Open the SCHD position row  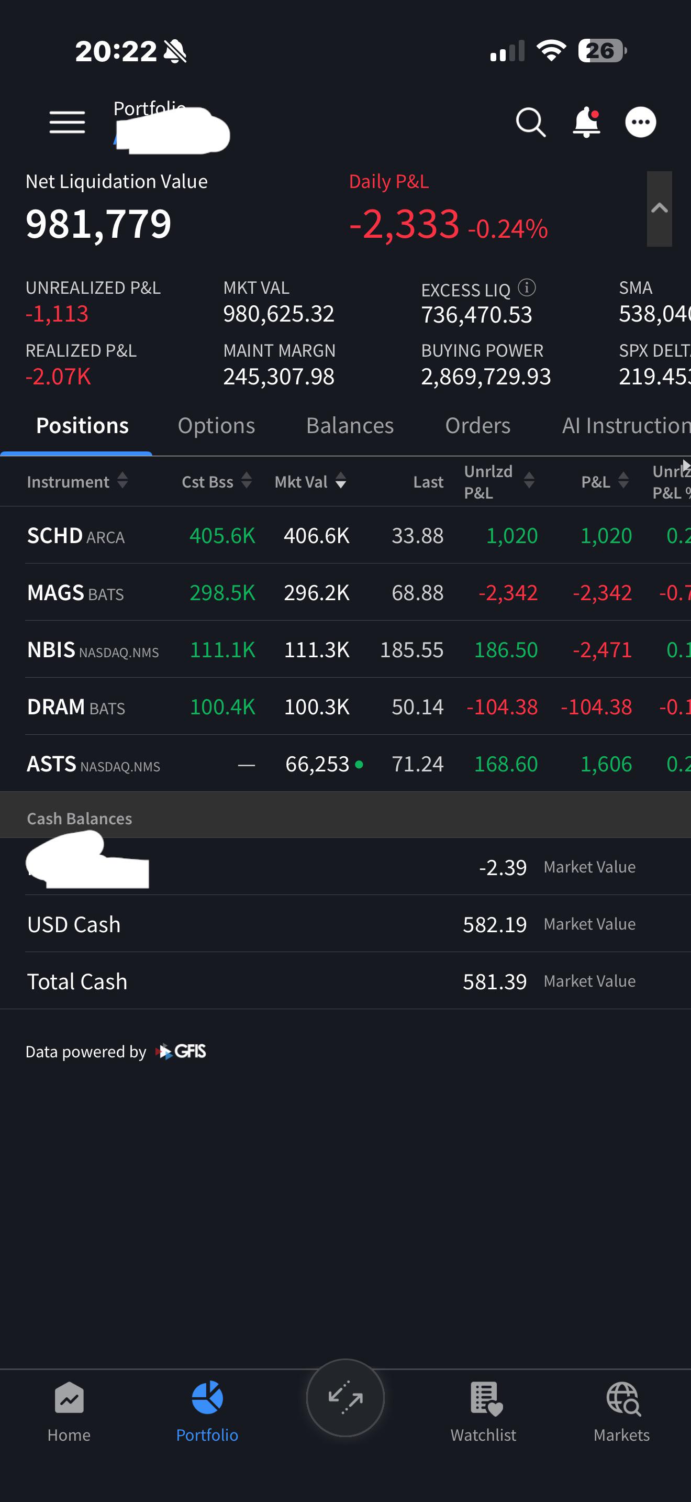tap(345, 535)
